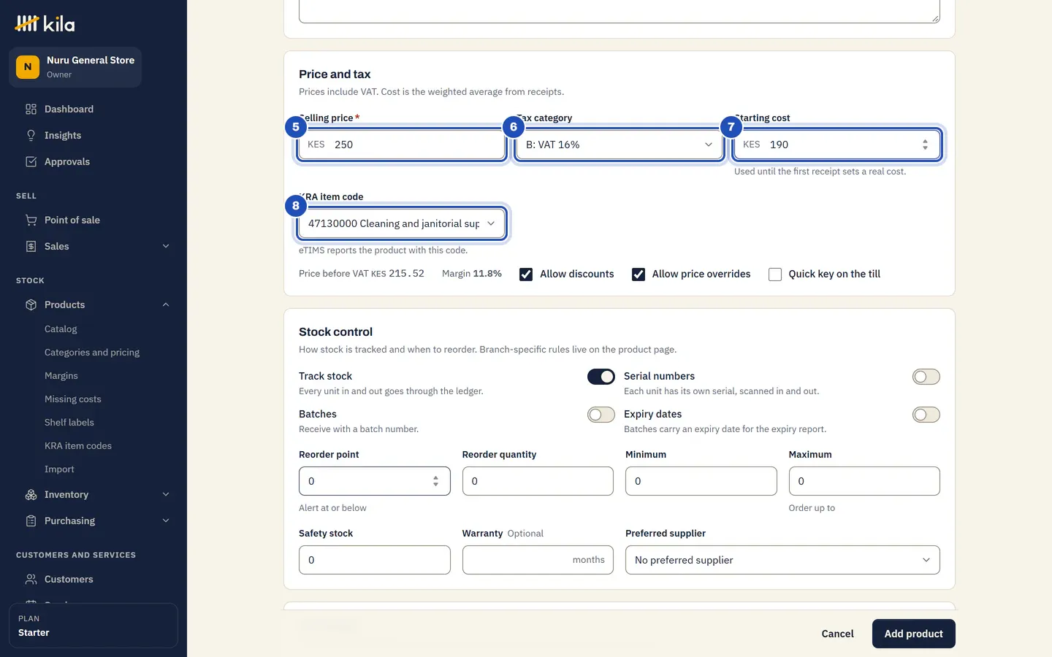Expand the Inventory menu chevron
The width and height of the screenshot is (1052, 657).
point(166,495)
